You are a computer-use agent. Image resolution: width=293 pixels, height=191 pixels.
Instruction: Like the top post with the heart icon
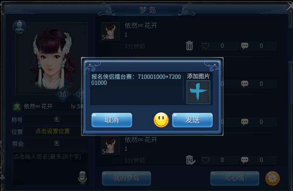pyautogui.click(x=205, y=46)
